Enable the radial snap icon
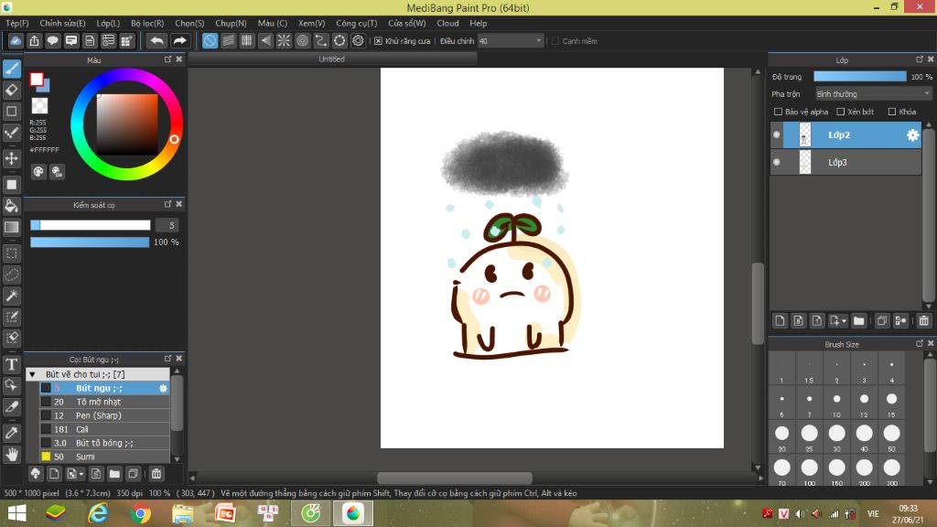This screenshot has height=527, width=937. (284, 40)
